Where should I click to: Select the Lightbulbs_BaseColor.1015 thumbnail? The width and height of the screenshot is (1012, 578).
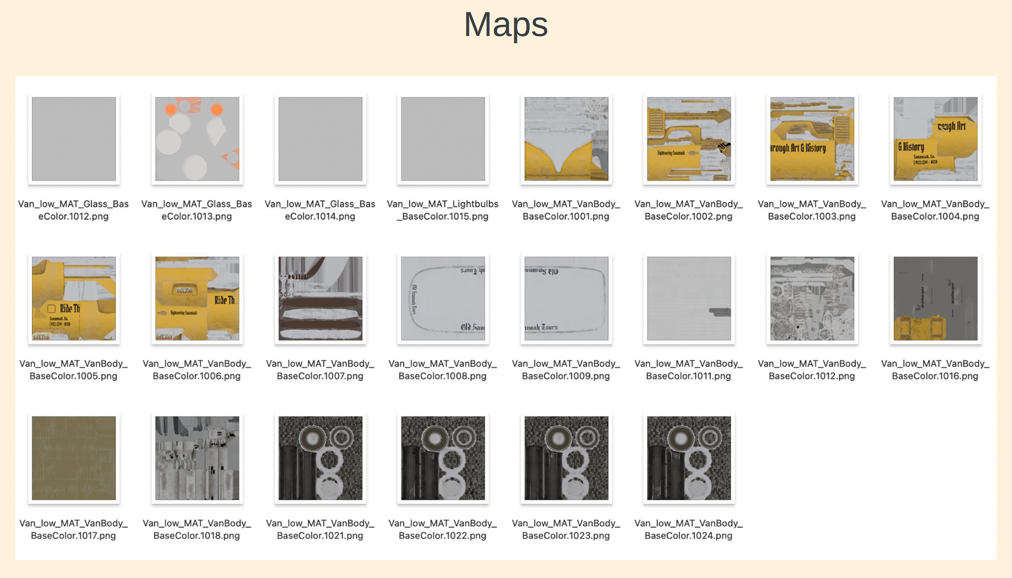tap(443, 139)
